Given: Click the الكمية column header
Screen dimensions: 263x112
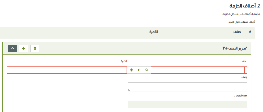Looking at the screenshot, I should pyautogui.click(x=153, y=32).
